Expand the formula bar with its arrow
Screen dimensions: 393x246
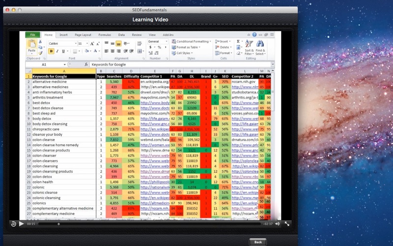[x=273, y=64]
